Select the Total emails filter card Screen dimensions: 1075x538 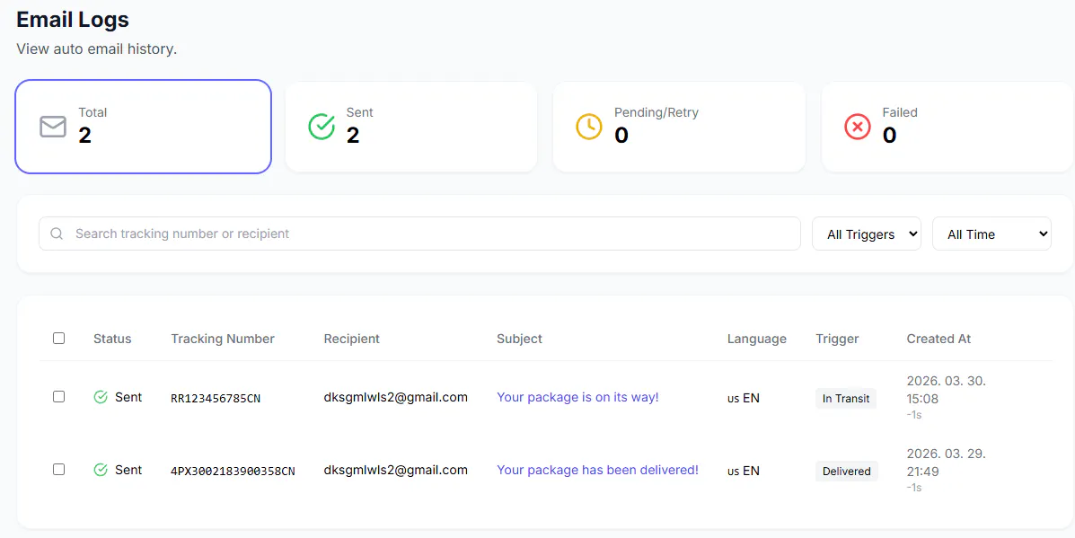click(144, 127)
